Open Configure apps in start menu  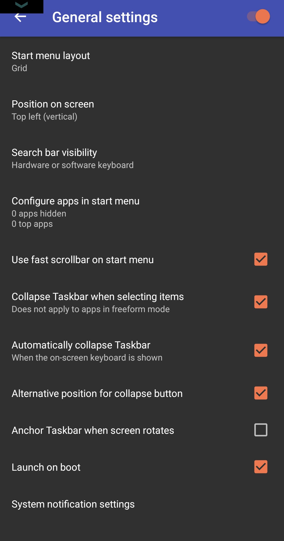(142, 212)
